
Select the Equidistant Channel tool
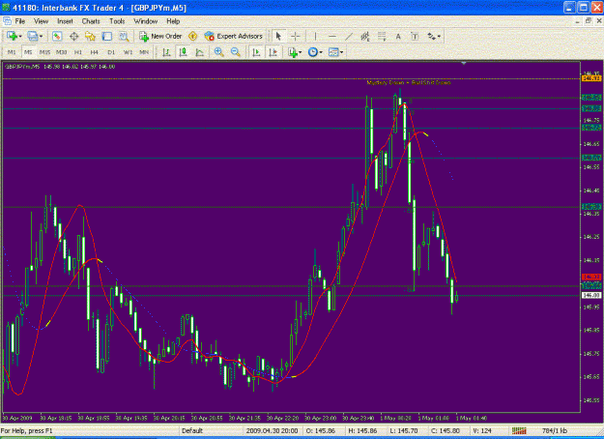[365, 36]
